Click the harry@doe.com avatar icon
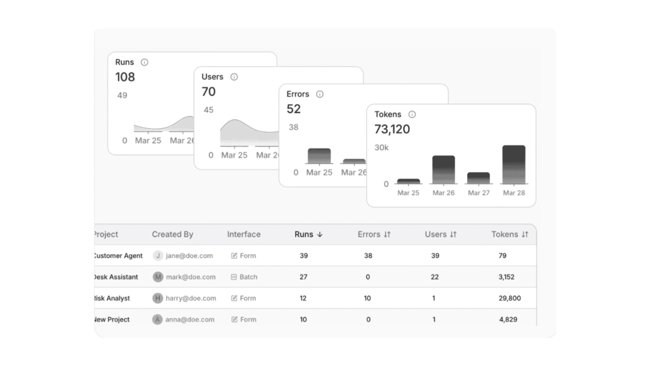The height and width of the screenshot is (366, 650). (x=158, y=298)
